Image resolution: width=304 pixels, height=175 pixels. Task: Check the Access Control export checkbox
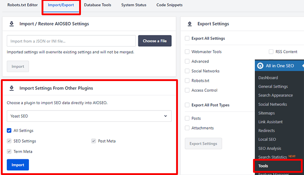coord(187,90)
